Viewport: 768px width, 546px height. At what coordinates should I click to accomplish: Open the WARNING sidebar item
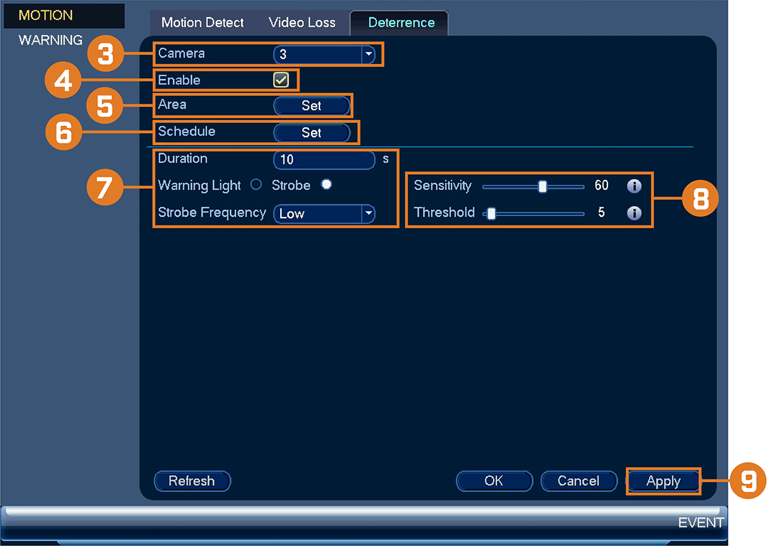point(51,40)
